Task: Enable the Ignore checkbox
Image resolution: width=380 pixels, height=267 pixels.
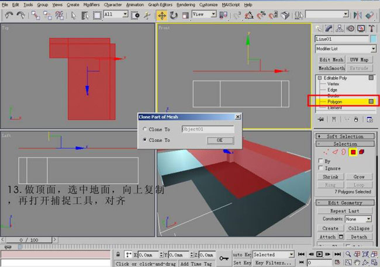Action: [320, 168]
